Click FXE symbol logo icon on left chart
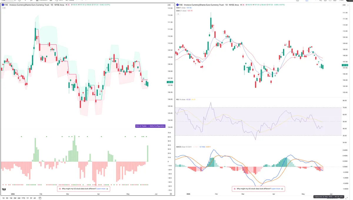 [x=3, y=5]
